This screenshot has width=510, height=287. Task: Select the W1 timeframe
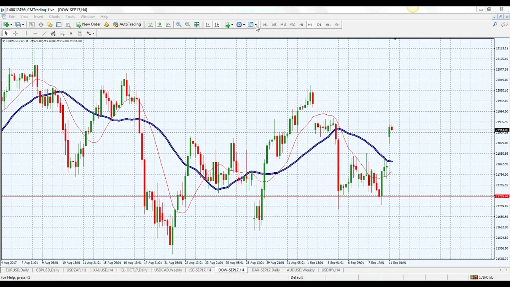click(x=328, y=25)
